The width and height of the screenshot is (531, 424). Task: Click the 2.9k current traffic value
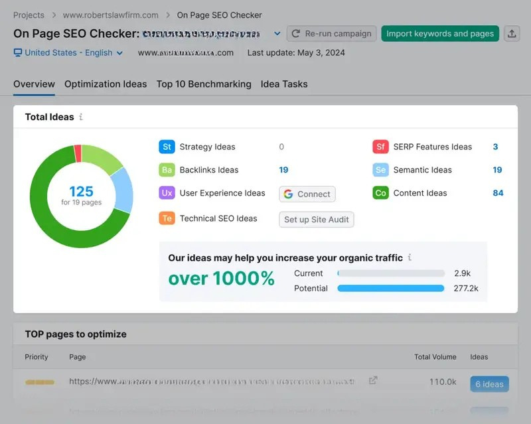tap(462, 273)
